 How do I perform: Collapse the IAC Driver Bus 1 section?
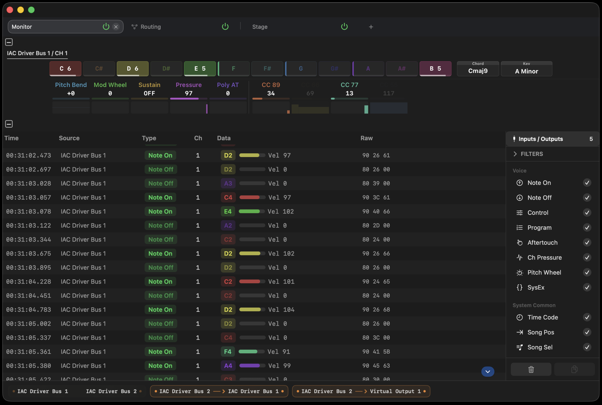9,42
